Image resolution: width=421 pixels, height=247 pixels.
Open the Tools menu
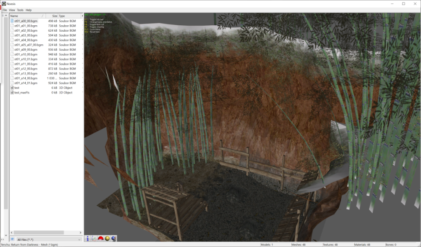(x=20, y=10)
